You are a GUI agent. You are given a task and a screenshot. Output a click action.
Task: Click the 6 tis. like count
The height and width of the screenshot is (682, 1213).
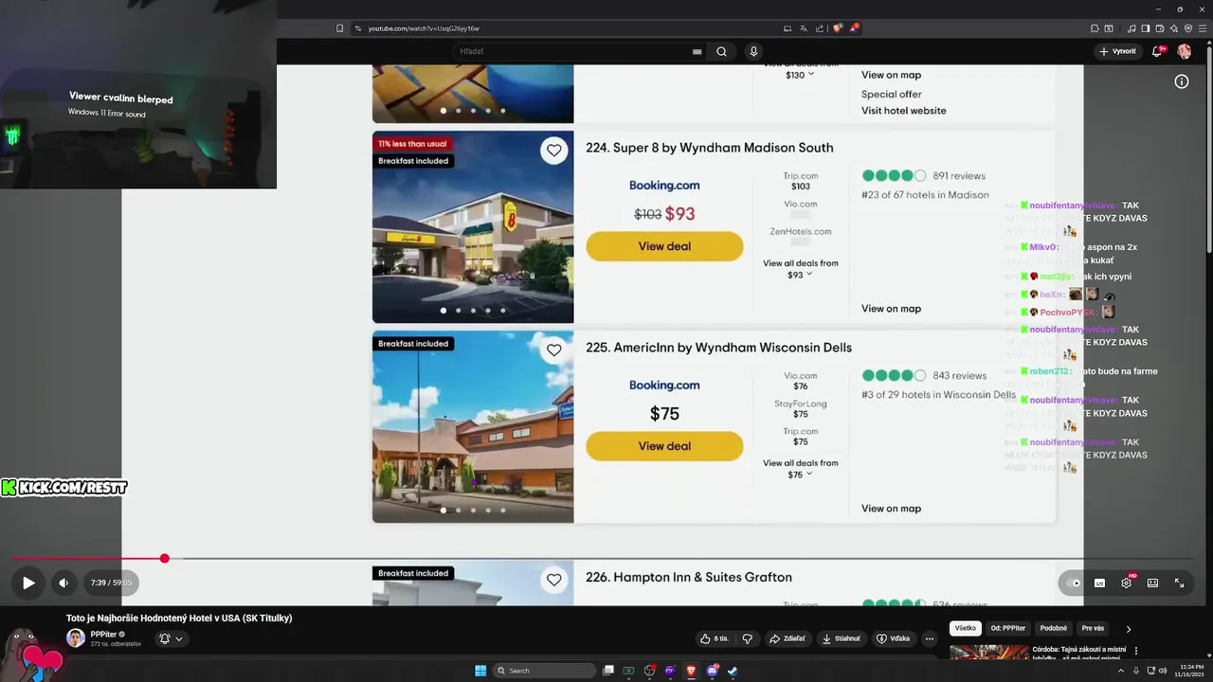(x=721, y=638)
